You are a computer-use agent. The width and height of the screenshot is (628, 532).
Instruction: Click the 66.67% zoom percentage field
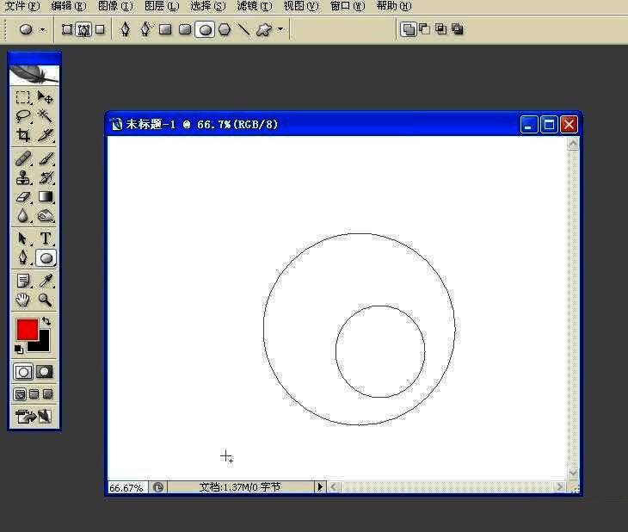coord(126,487)
